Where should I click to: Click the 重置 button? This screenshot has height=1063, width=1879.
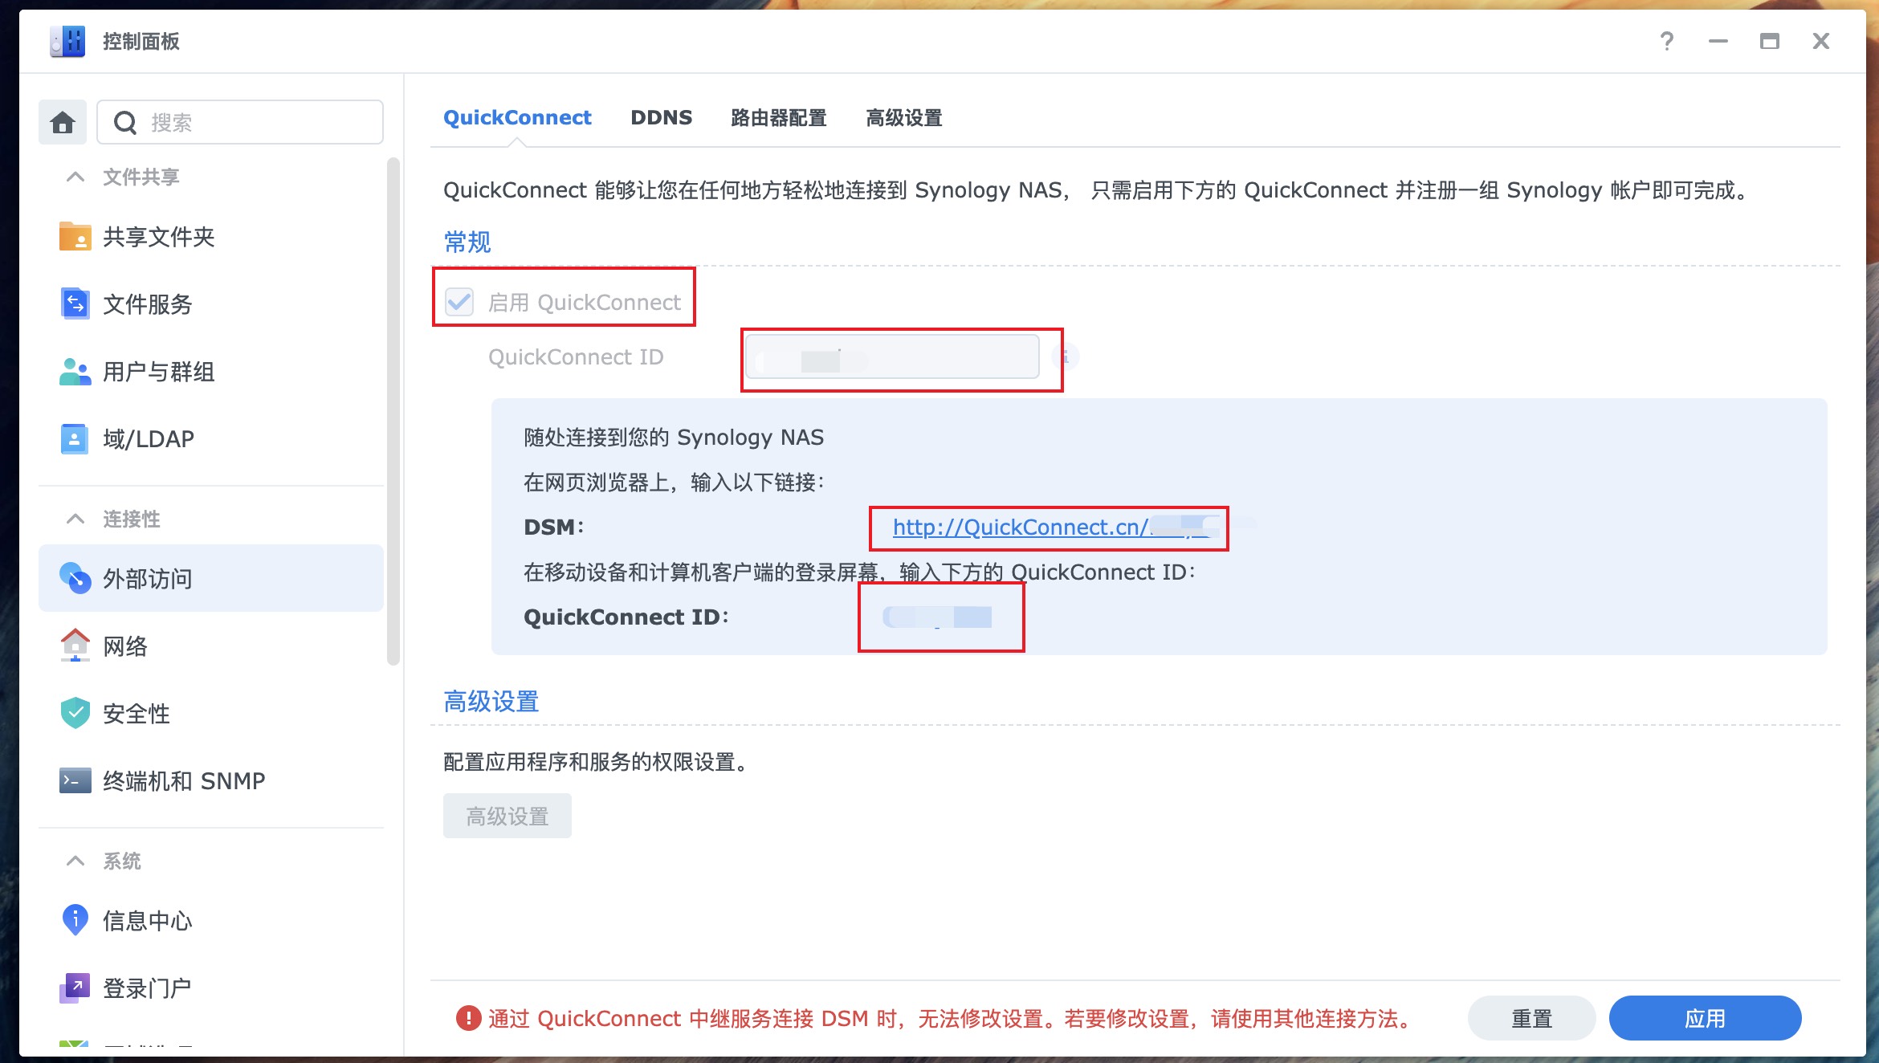(x=1531, y=1018)
